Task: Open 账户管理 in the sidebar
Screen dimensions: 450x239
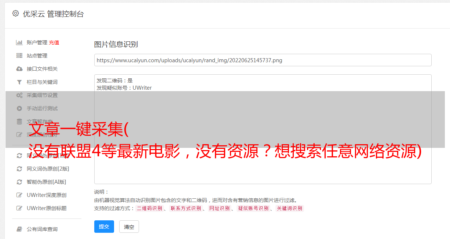Action: pyautogui.click(x=37, y=42)
